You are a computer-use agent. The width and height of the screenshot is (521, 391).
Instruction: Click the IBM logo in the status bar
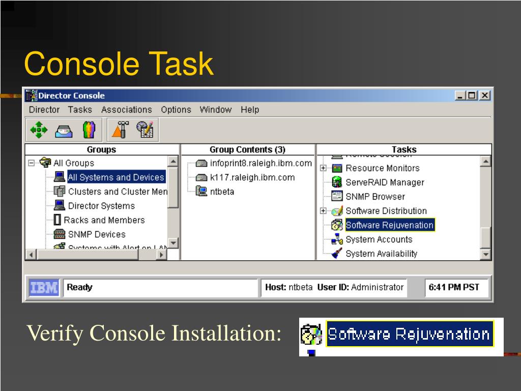pos(44,288)
